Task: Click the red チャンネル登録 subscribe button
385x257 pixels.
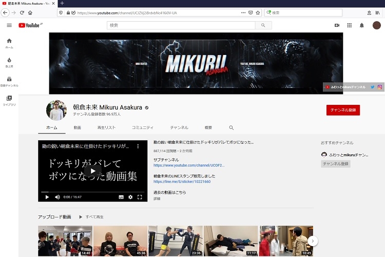Action: [343, 110]
